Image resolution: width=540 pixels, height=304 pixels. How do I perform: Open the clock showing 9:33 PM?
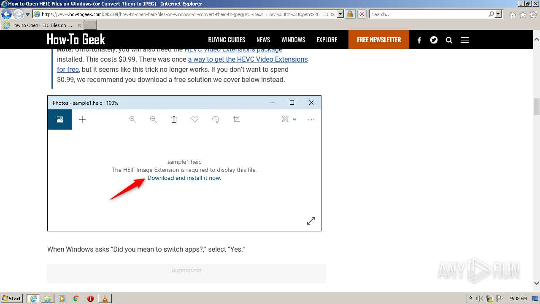(x=518, y=299)
